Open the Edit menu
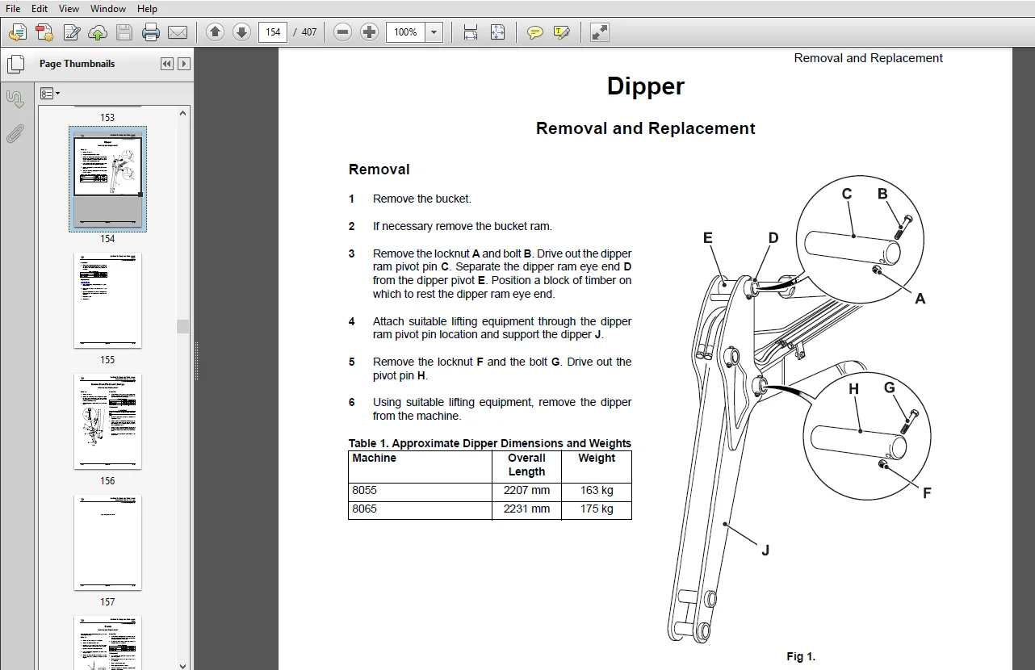The image size is (1035, 670). (40, 8)
